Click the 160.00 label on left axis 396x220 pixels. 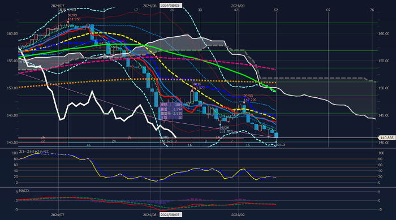tap(12, 33)
